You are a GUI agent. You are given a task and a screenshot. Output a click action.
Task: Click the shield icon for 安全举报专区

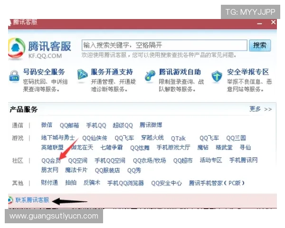click(217, 76)
